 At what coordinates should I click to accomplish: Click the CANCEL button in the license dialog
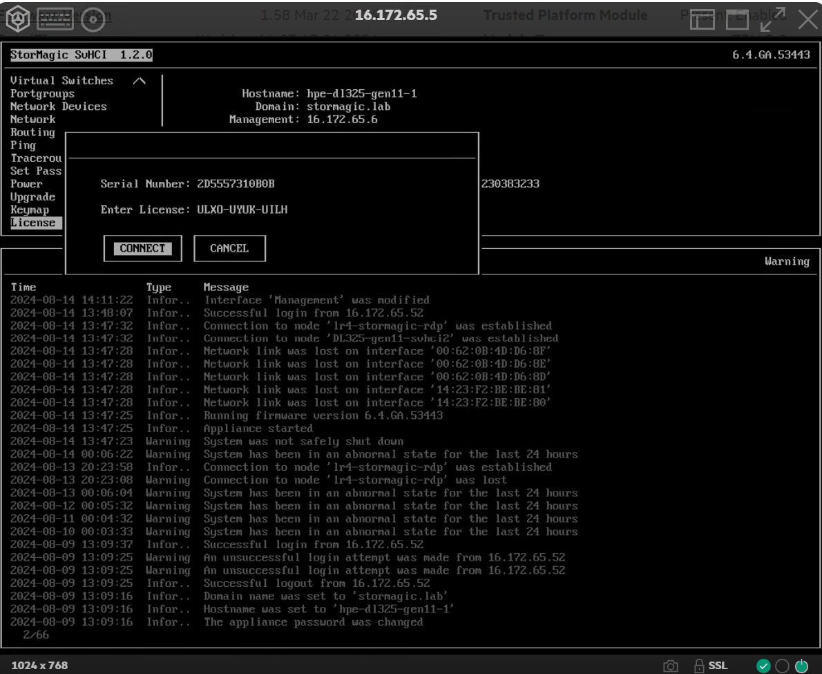pyautogui.click(x=229, y=249)
